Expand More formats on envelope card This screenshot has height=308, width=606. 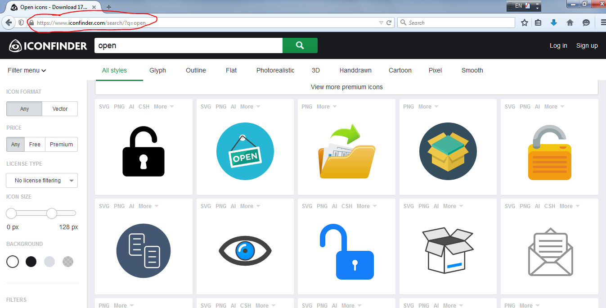[x=570, y=206]
